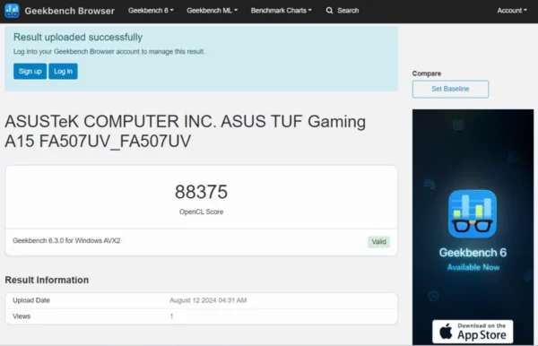Click the Set Baseline button
538x346 pixels.
click(450, 89)
